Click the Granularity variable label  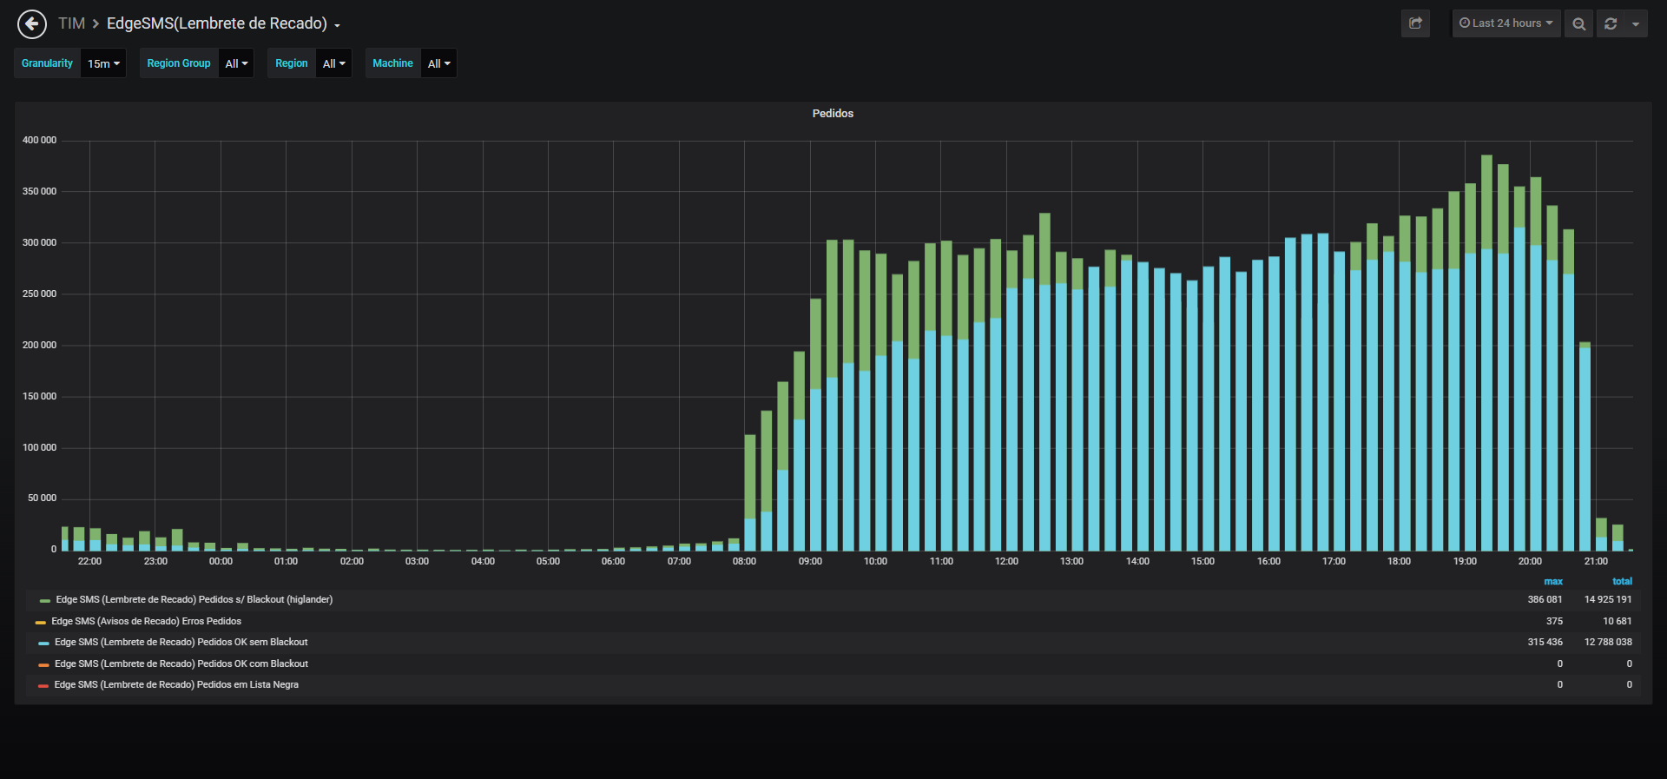(x=48, y=63)
